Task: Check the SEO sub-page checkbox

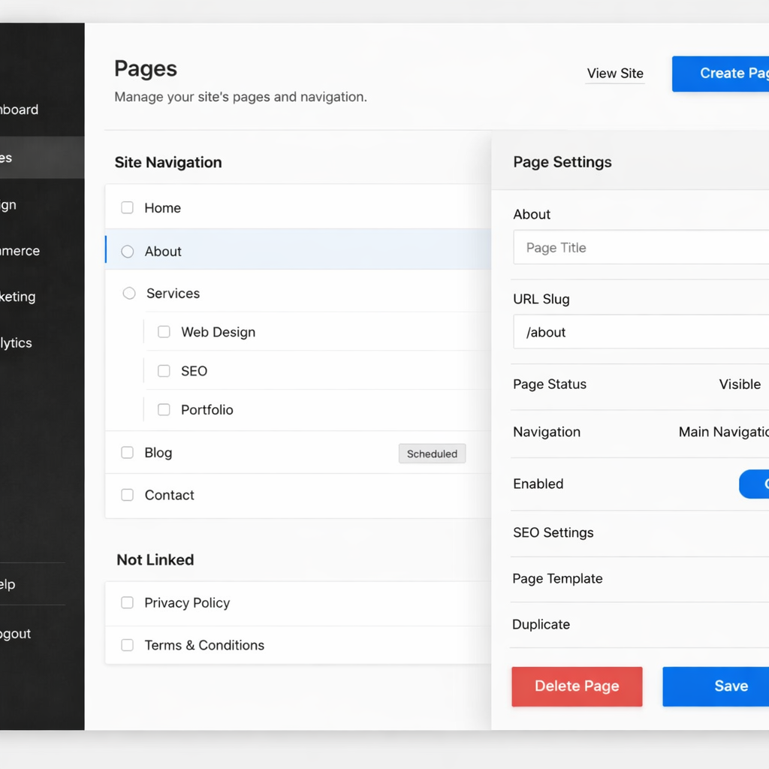Action: pos(164,371)
